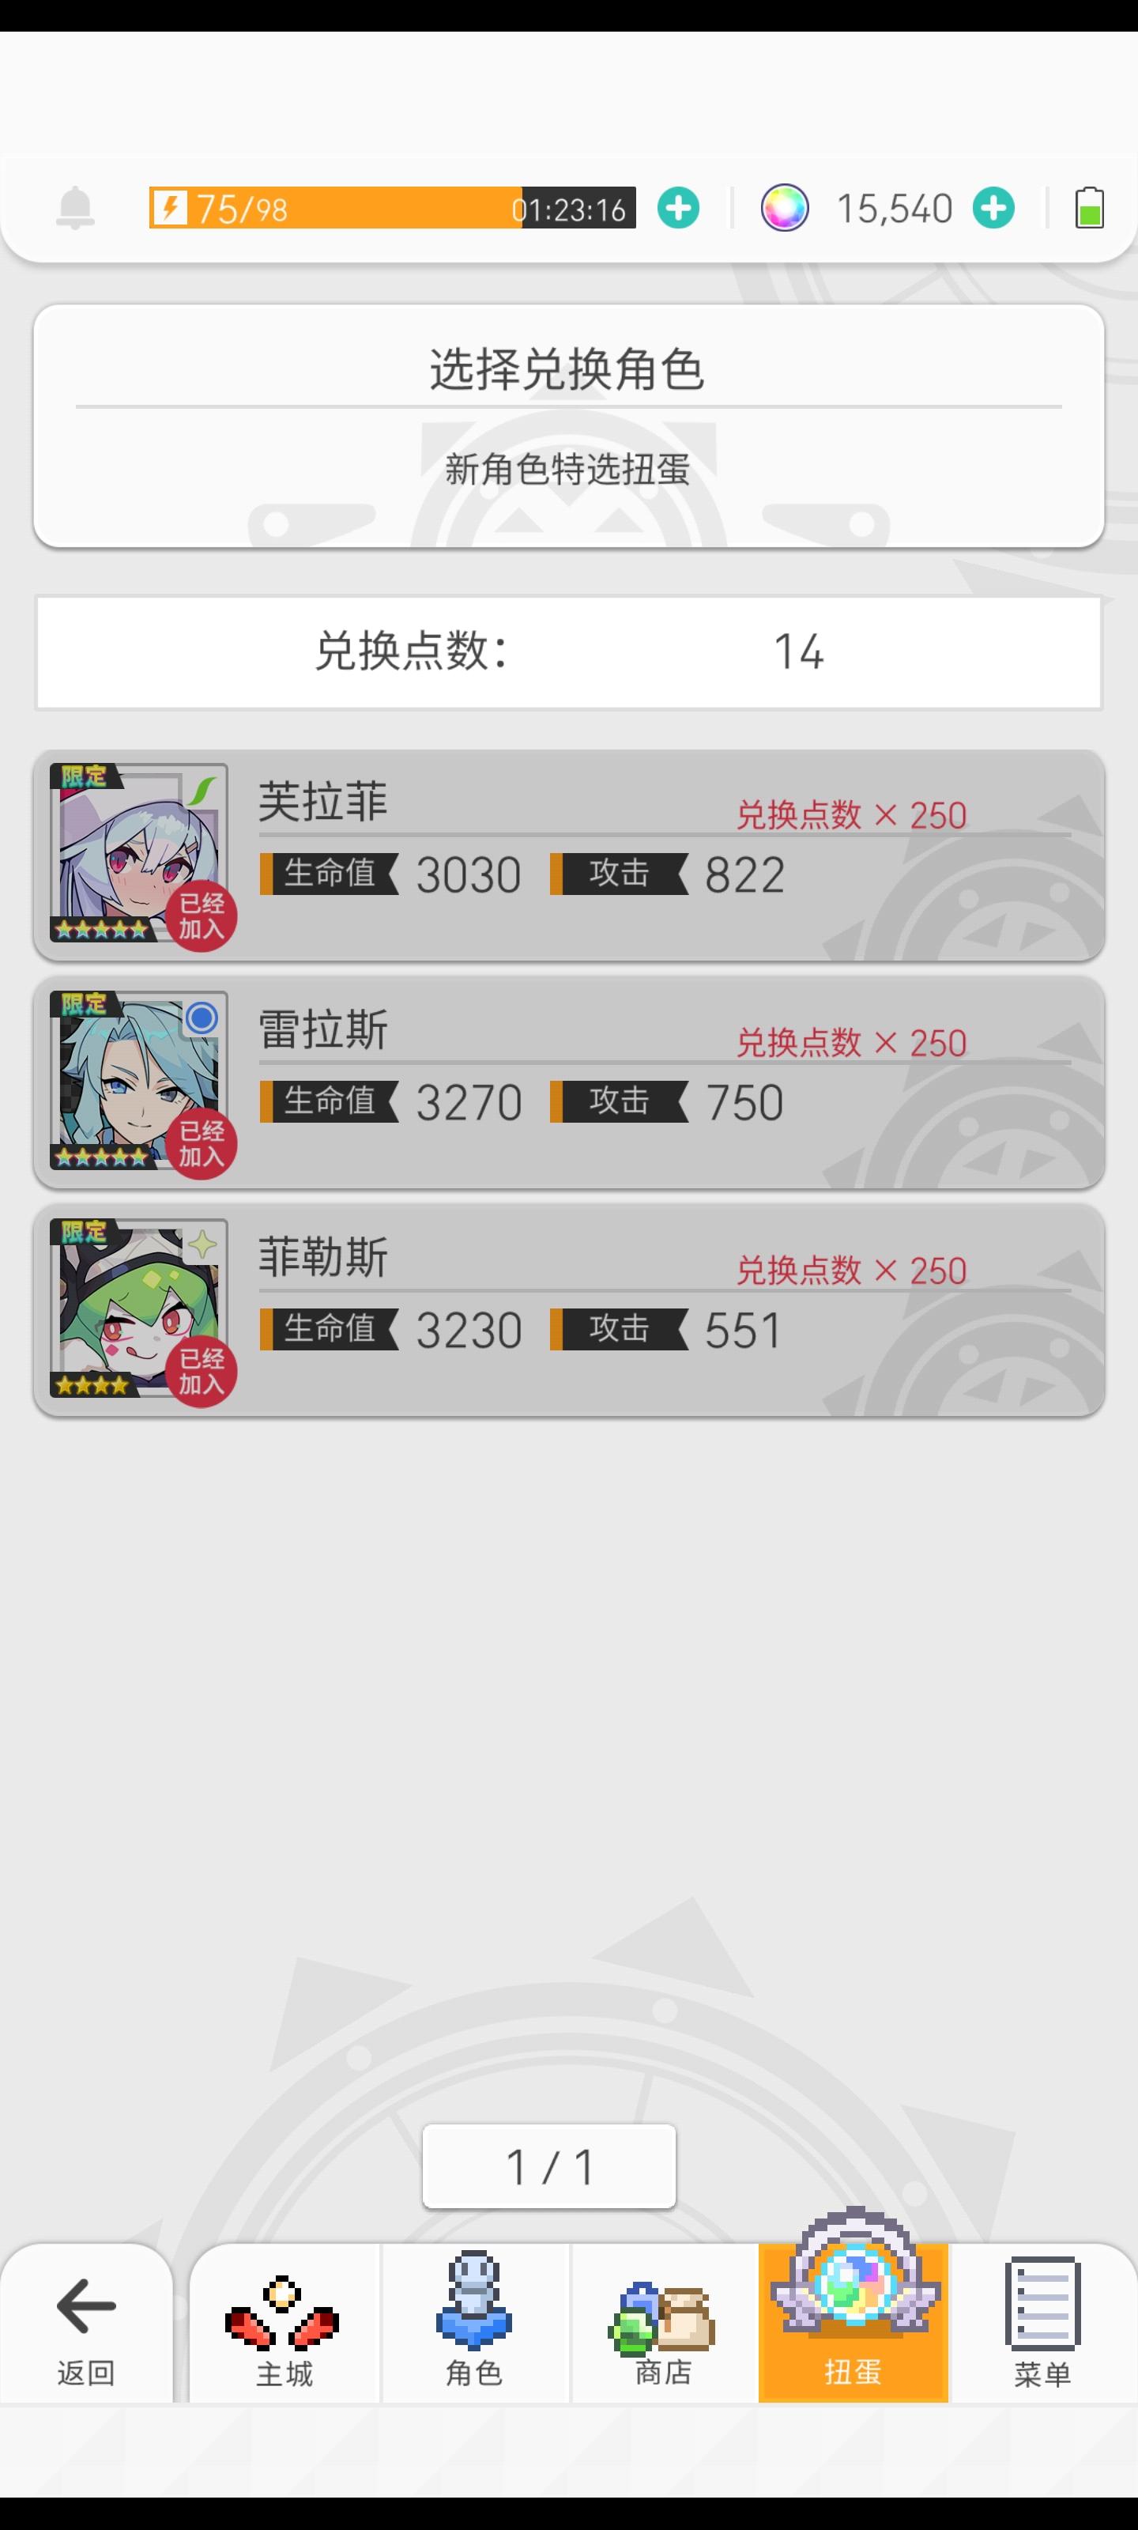This screenshot has height=2530, width=1138.
Task: Tap the green battery indicator icon
Action: coord(1089,208)
